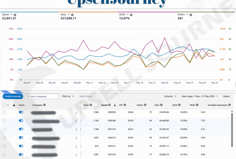Click info icon beside CPC column header
Image resolution: width=236 pixels, height=159 pixels.
tap(125, 105)
